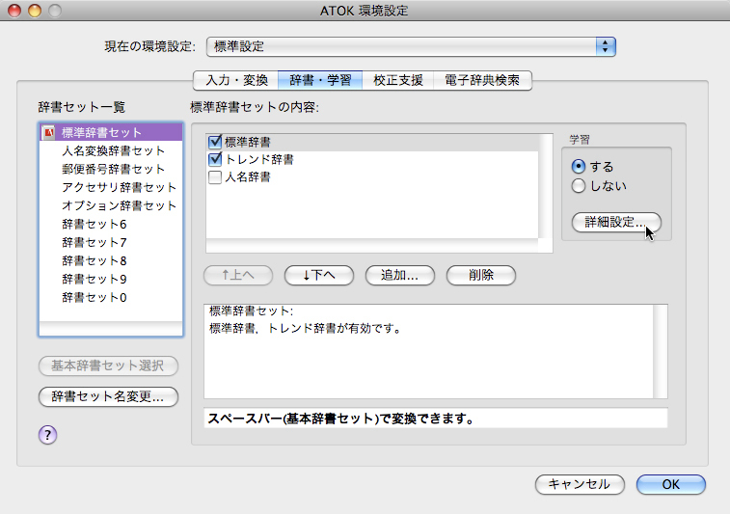Image resolution: width=730 pixels, height=514 pixels.
Task: Enable the 人名辞書 checkbox
Action: tap(215, 176)
